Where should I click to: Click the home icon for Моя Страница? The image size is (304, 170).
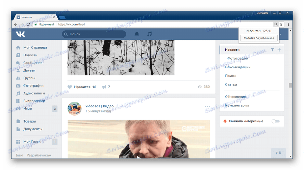pos(18,47)
